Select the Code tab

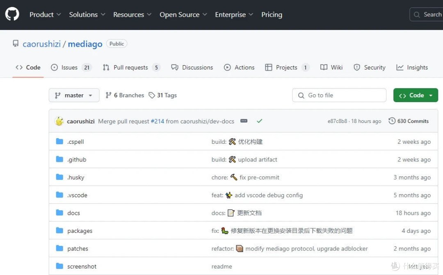click(28, 68)
